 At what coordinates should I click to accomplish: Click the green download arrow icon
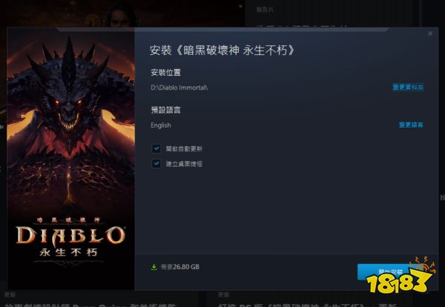154,267
